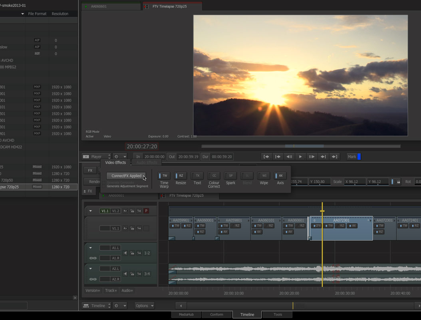The width and height of the screenshot is (421, 320).
Task: Switch to the MediaHub tab
Action: pyautogui.click(x=186, y=315)
